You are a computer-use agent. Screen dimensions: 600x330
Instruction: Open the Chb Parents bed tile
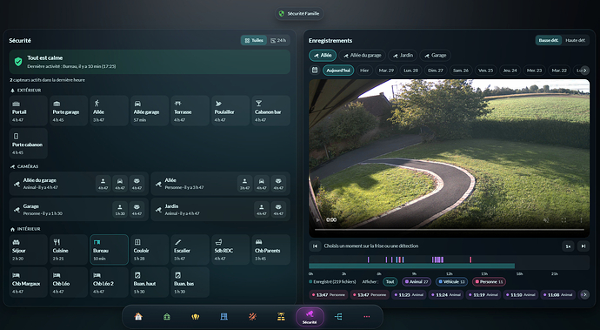271,250
